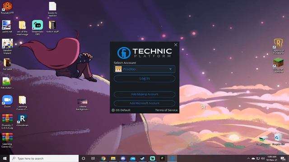
Task: Launch the paint.net desktop shortcut
Action: 7,27
